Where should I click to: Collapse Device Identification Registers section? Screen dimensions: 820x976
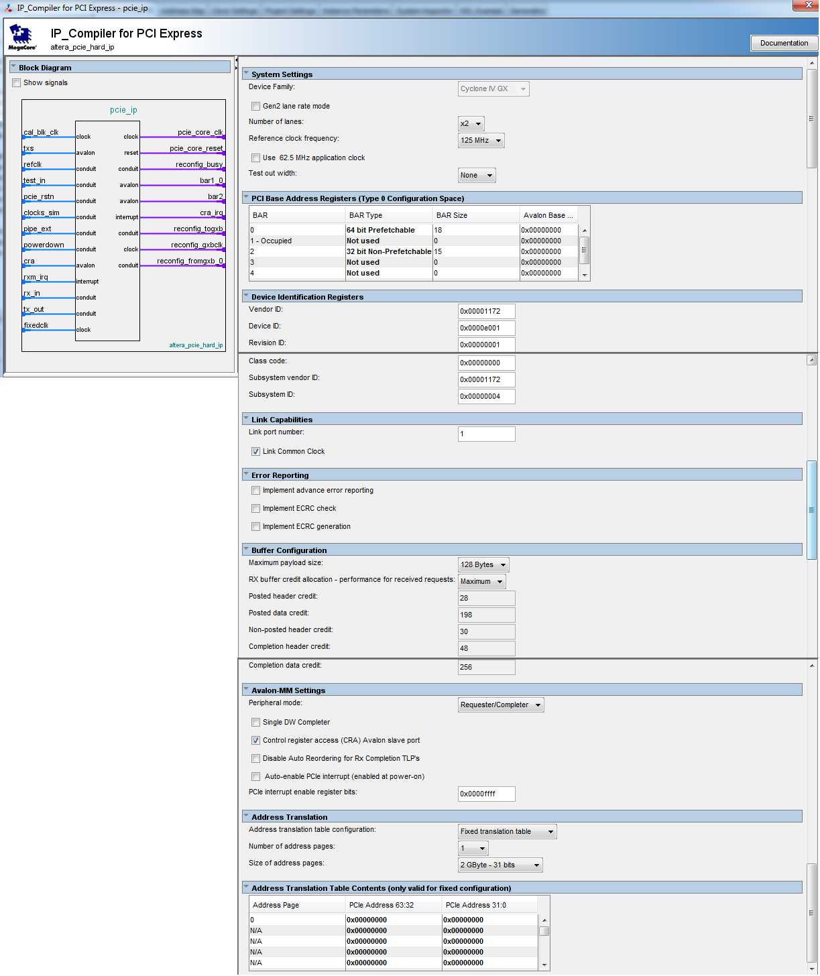click(246, 296)
